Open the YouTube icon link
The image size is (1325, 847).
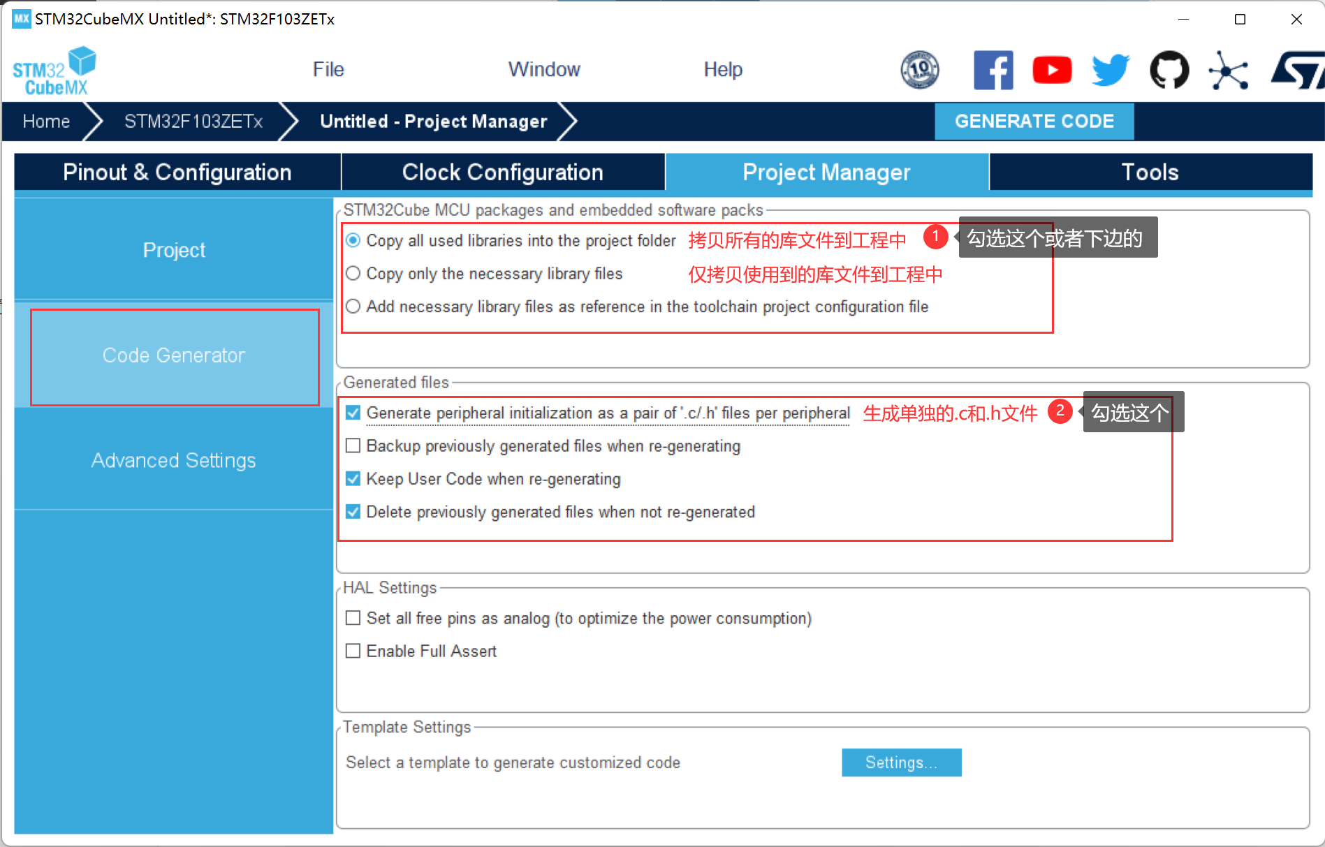pos(1051,70)
